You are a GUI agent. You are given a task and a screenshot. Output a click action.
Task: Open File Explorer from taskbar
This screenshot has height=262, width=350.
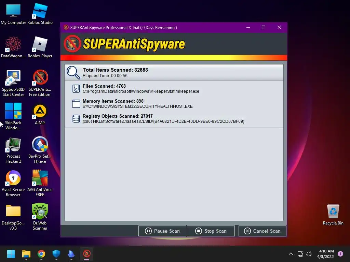coord(26,254)
